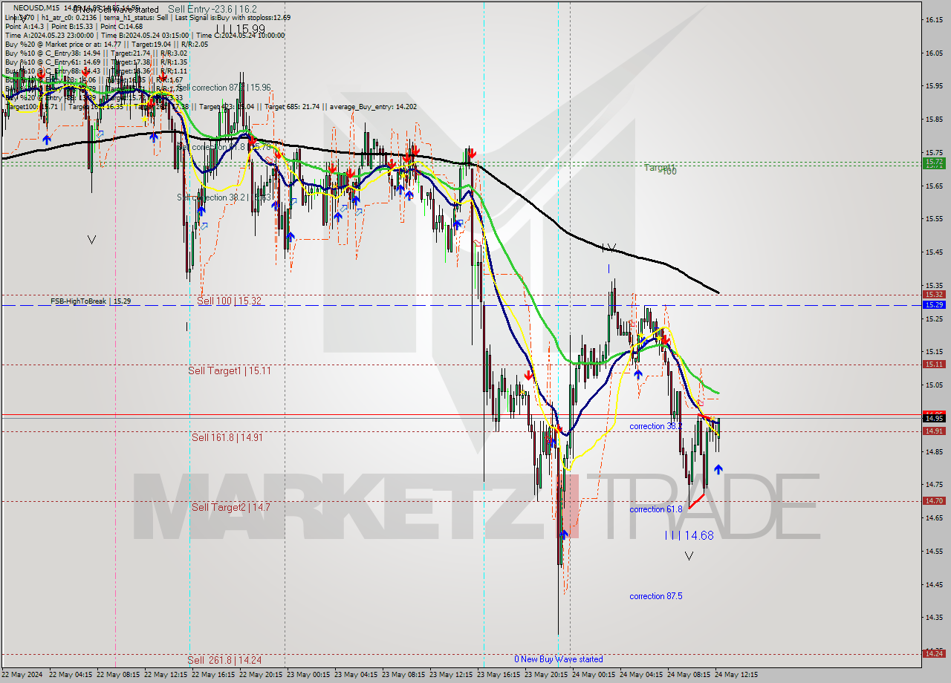Click the 'V' marker below the 14.68 label
Screen dimensions: 951x683
click(x=689, y=555)
